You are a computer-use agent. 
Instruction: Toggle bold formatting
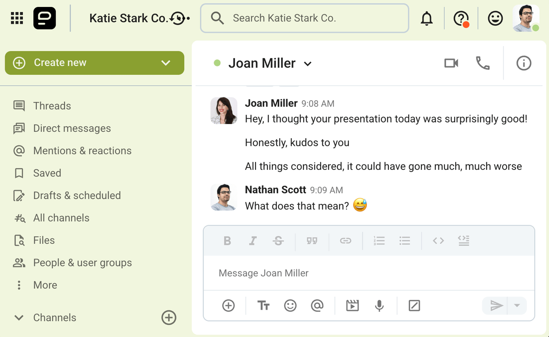(227, 241)
